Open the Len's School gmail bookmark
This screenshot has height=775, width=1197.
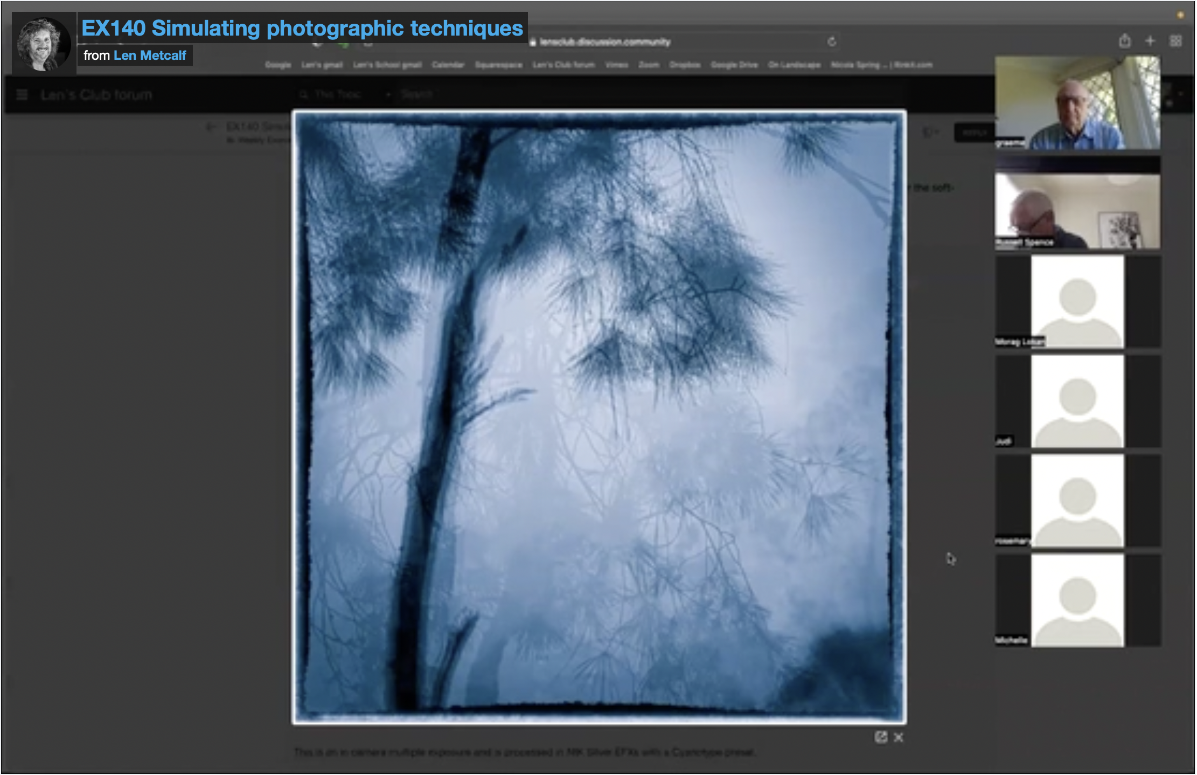click(387, 65)
